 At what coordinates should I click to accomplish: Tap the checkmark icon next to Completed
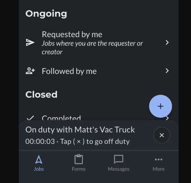click(30, 118)
